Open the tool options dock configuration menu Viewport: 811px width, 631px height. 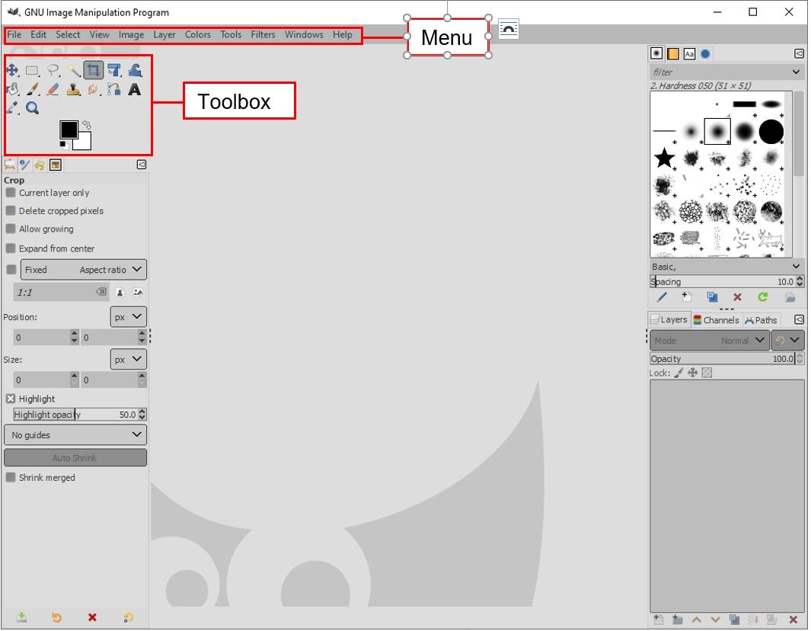click(141, 165)
